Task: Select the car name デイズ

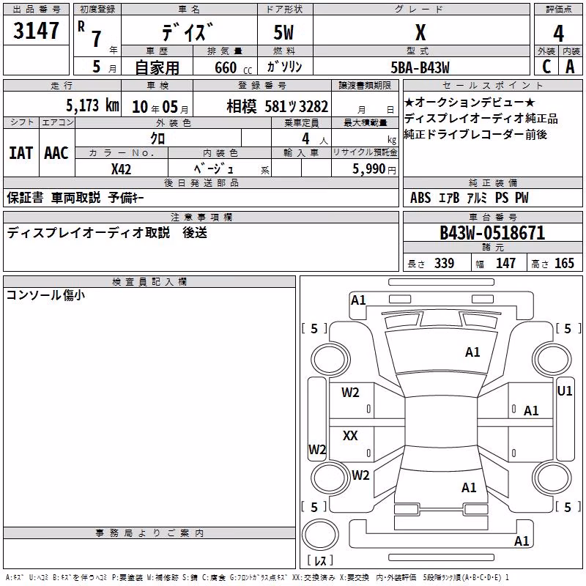Action: [x=188, y=31]
